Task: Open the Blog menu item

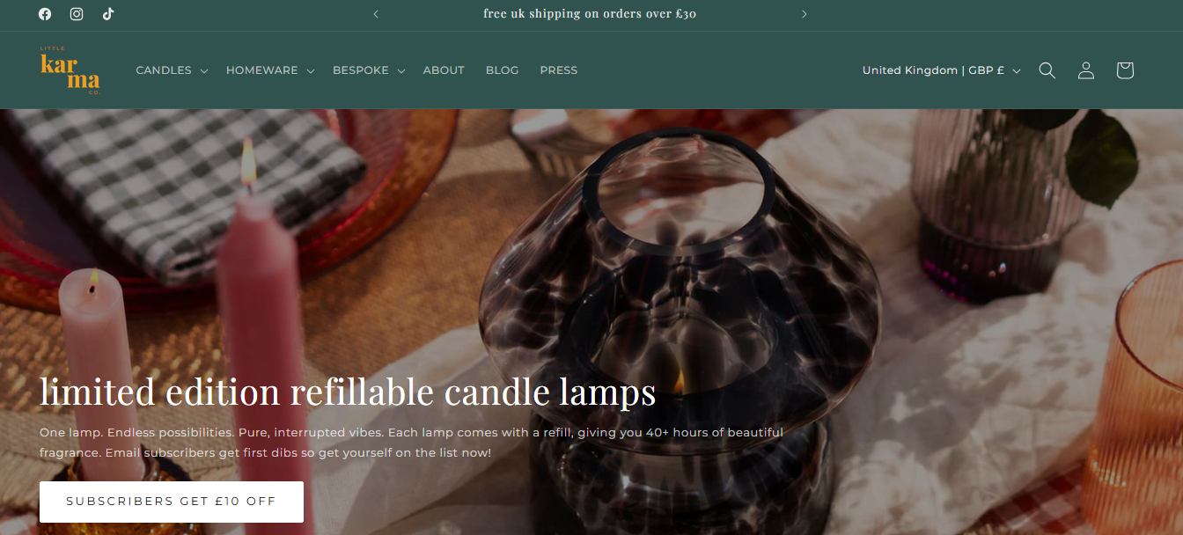Action: point(502,70)
